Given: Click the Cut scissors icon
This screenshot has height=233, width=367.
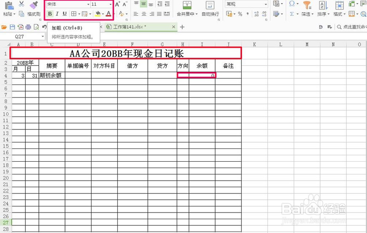Looking at the screenshot, I should pos(21,4).
